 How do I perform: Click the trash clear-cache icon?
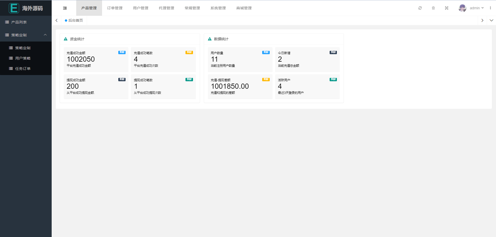tap(433, 8)
